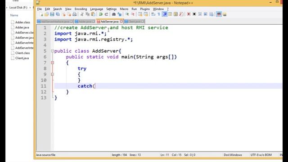The width and height of the screenshot is (288, 162).
Task: Select Adder.class in the Explorer file list
Action: click(22, 22)
